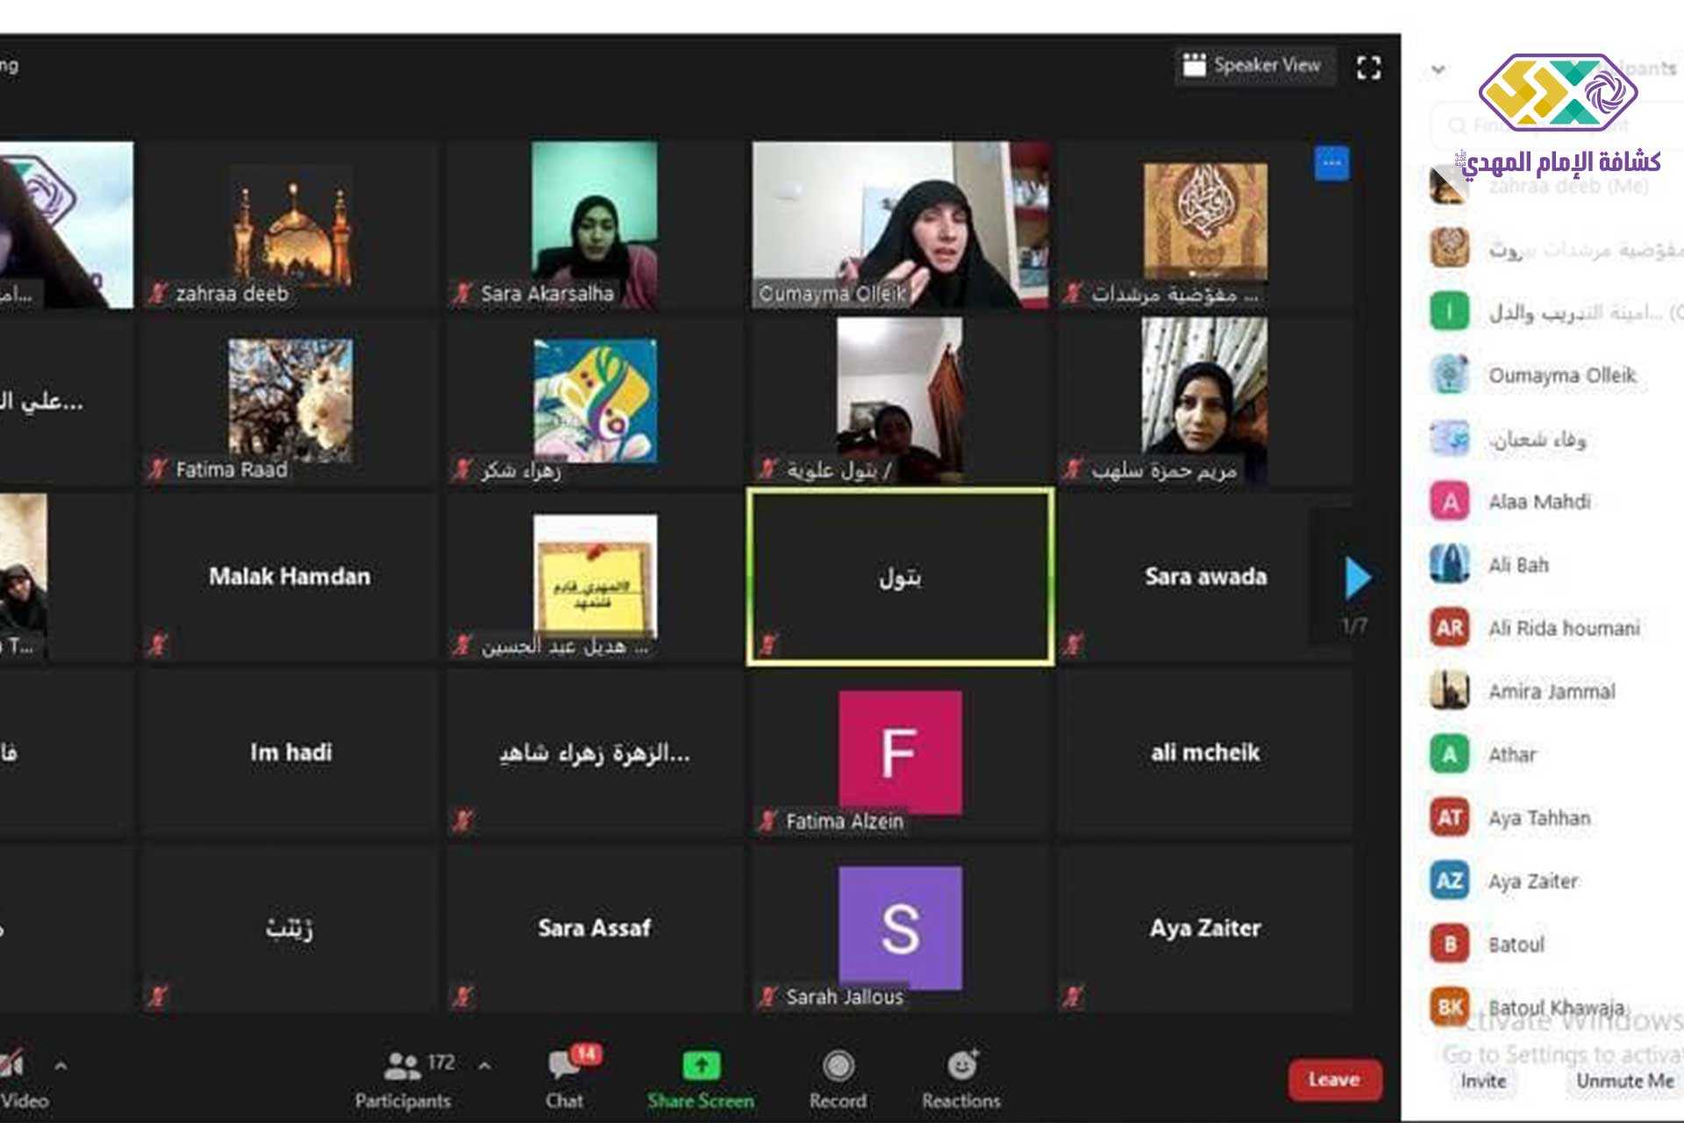Click the Invite button

[1483, 1081]
